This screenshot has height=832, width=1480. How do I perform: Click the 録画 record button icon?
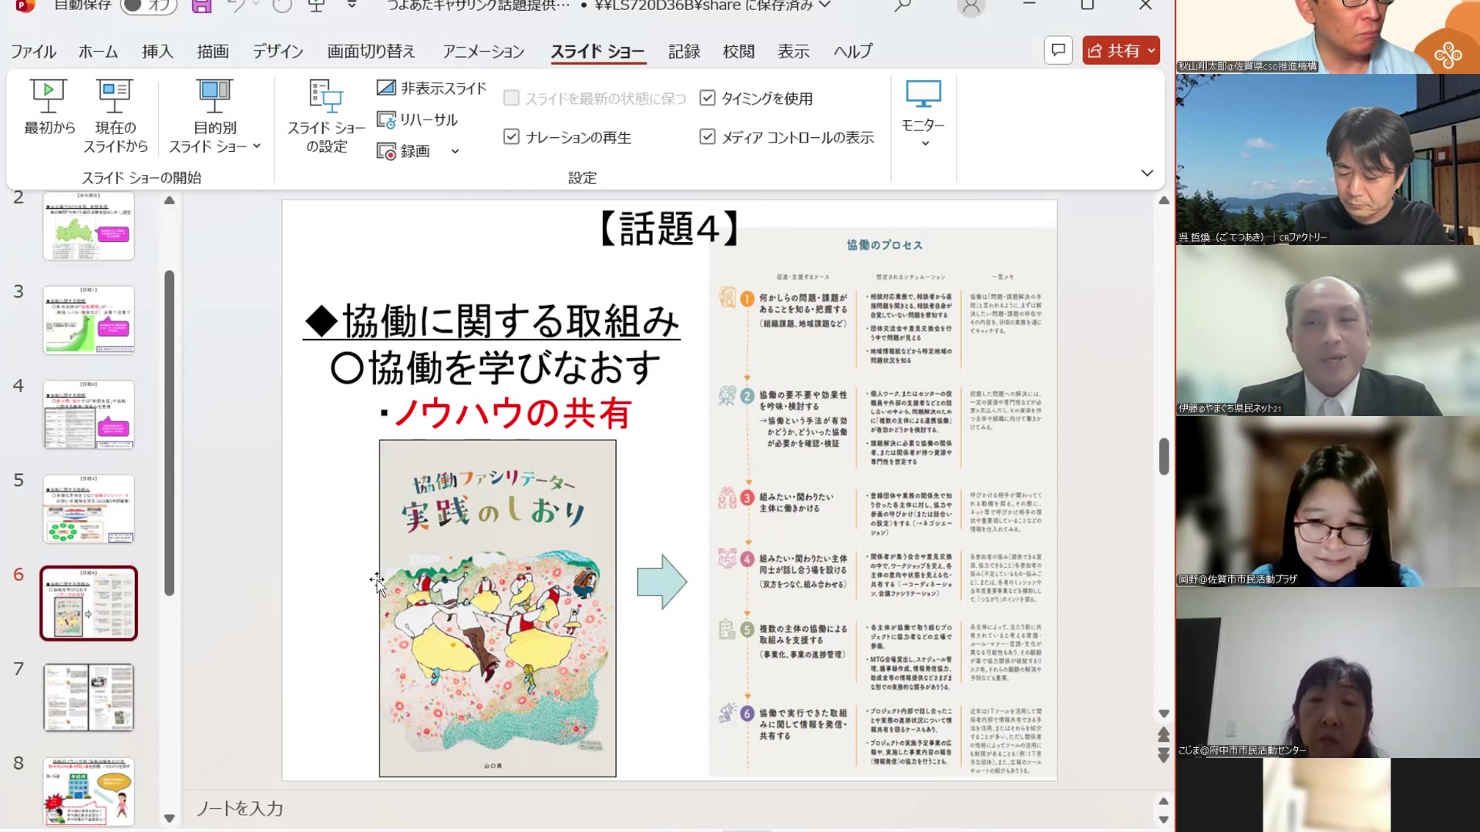pyautogui.click(x=386, y=151)
